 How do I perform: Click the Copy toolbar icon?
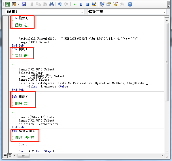(38, 4)
